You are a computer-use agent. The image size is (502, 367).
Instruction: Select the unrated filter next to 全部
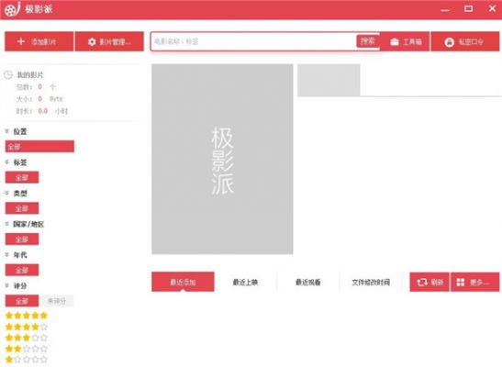[57, 301]
